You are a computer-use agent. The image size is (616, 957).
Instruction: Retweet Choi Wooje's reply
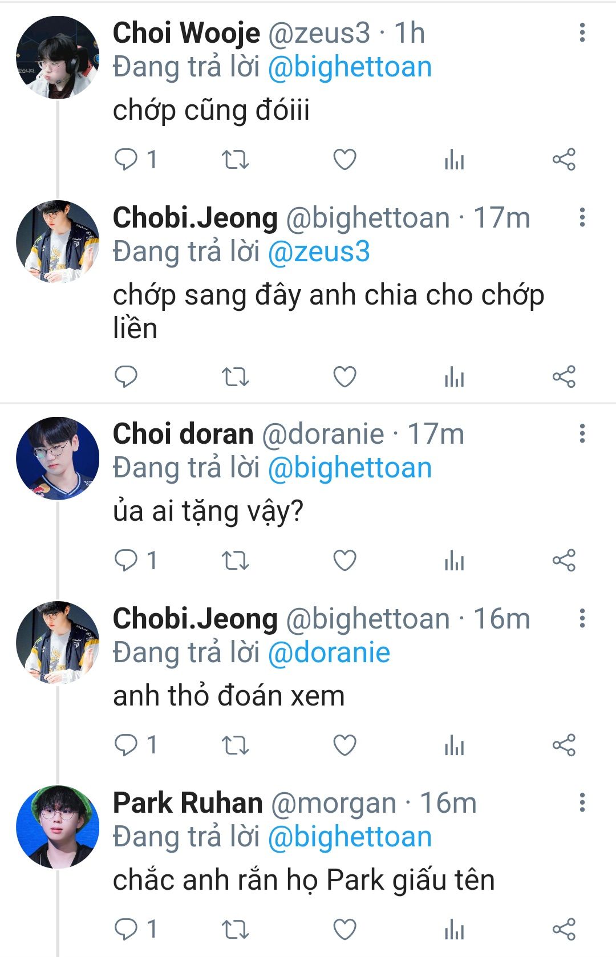tap(235, 160)
